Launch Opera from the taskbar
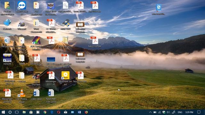Image resolution: width=205 pixels, height=115 pixels. pyautogui.click(x=59, y=112)
